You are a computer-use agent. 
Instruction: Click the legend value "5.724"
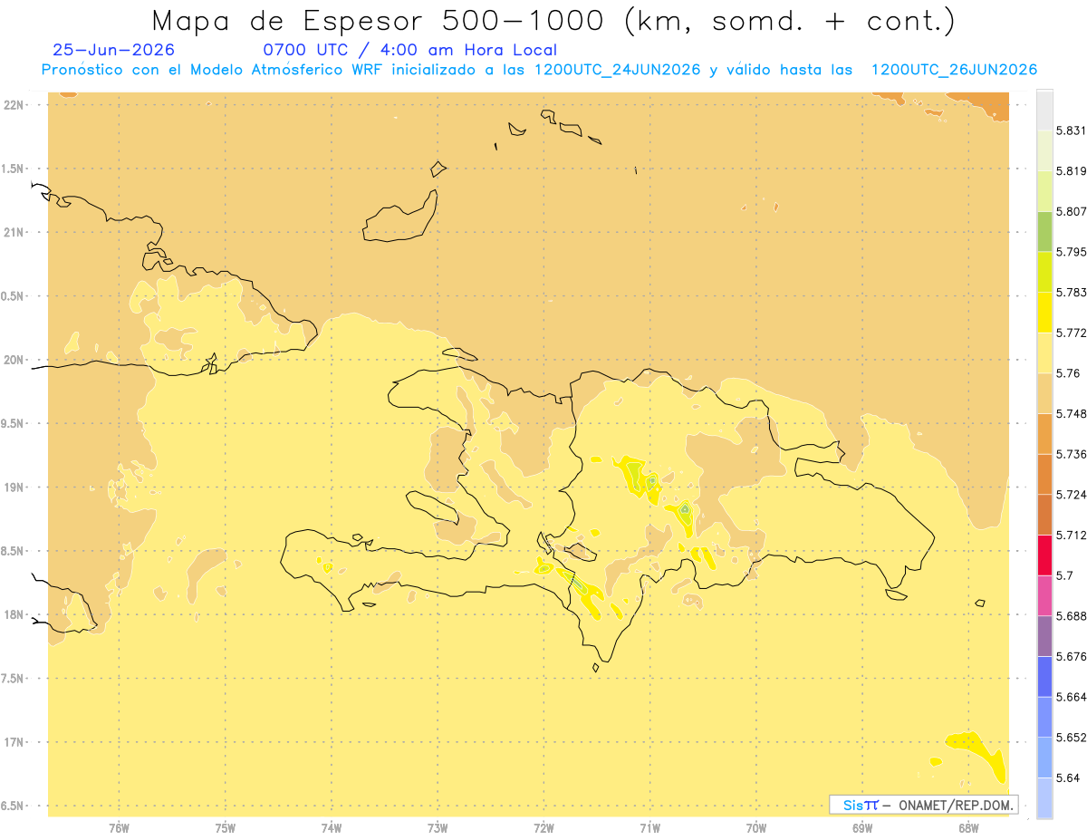1071,495
